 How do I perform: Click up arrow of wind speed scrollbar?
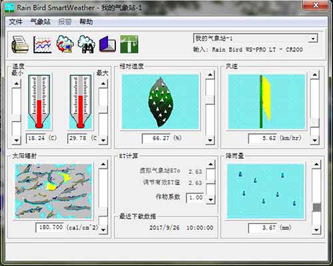pos(314,75)
